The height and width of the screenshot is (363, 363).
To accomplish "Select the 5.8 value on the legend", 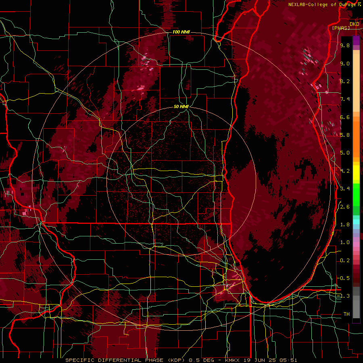I will pyautogui.click(x=345, y=135).
